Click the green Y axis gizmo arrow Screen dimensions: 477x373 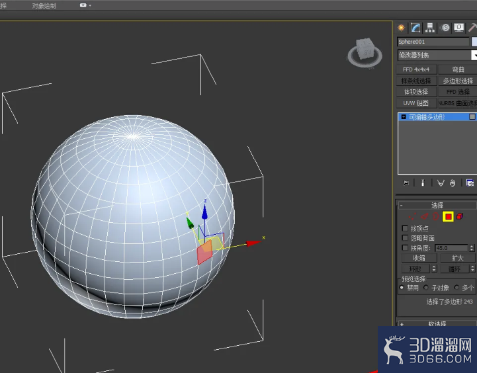click(190, 223)
